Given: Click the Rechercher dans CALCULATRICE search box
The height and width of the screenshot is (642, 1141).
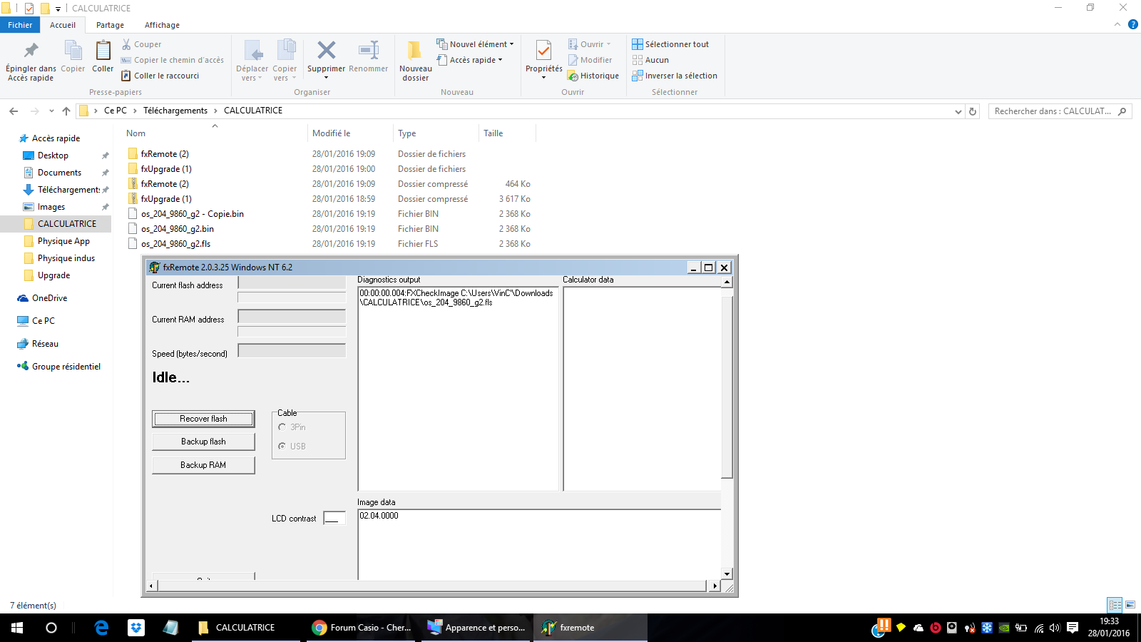Looking at the screenshot, I should click(1060, 111).
